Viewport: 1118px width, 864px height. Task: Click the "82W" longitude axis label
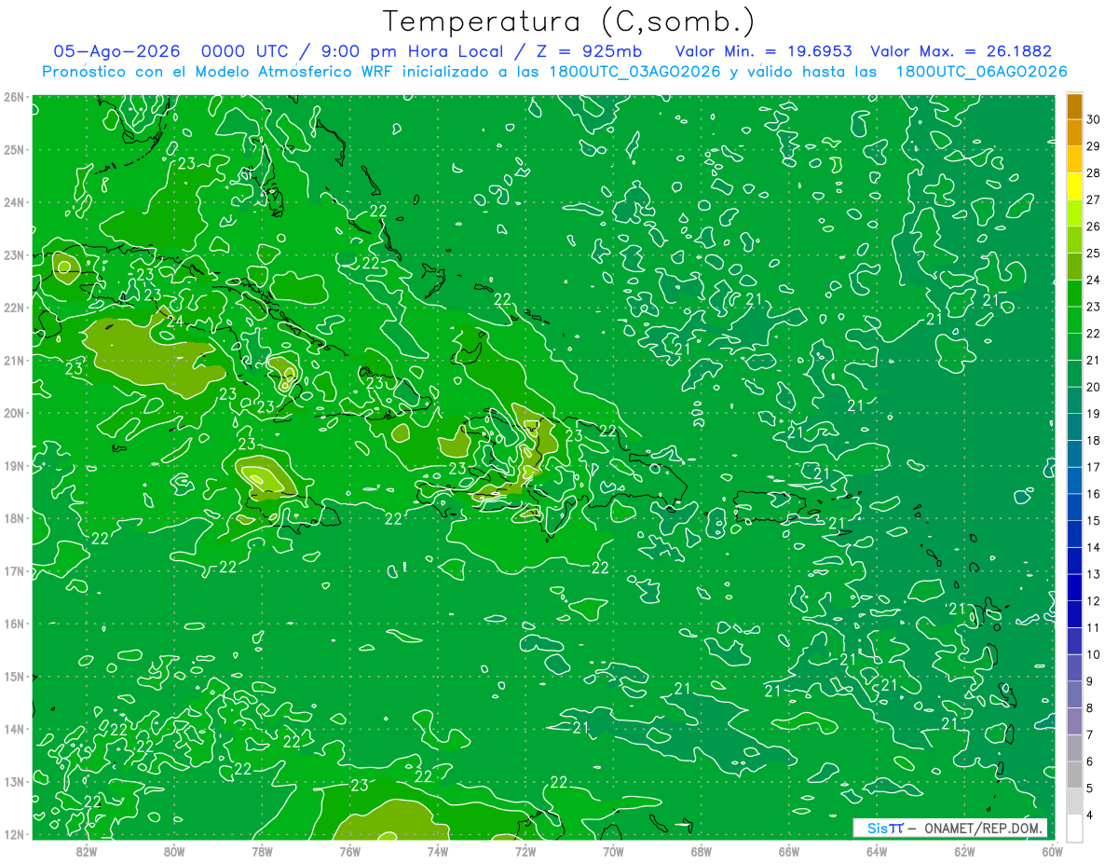87,851
